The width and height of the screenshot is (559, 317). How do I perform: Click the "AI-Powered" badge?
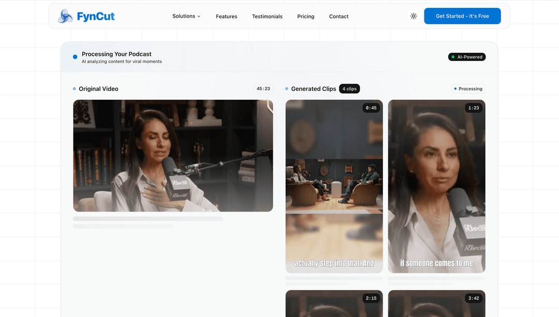click(x=466, y=57)
